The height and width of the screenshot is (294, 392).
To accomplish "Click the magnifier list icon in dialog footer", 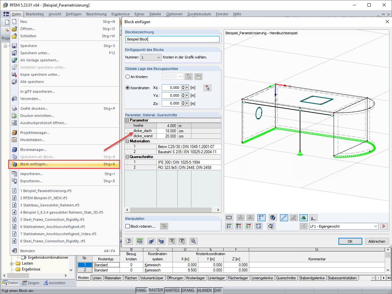I will (x=194, y=241).
